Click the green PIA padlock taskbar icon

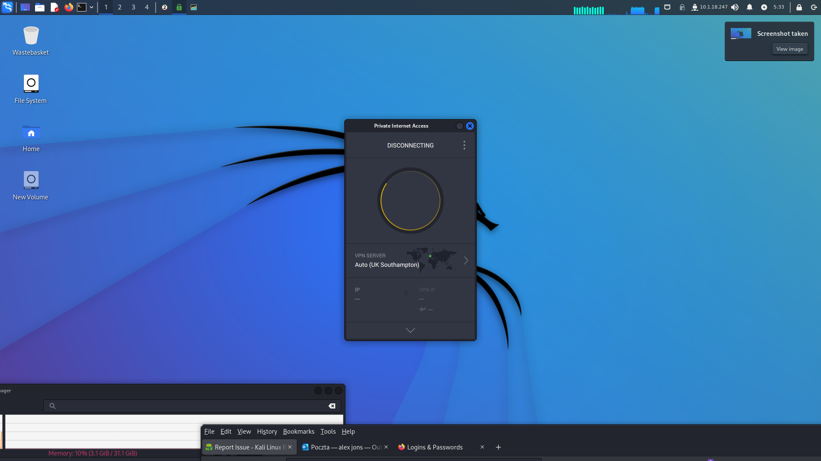point(179,7)
